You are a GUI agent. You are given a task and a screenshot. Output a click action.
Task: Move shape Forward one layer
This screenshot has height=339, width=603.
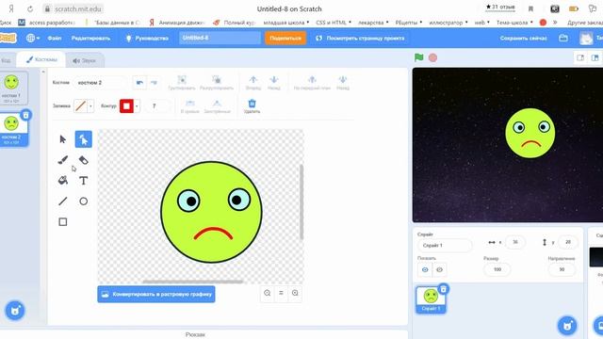point(253,83)
